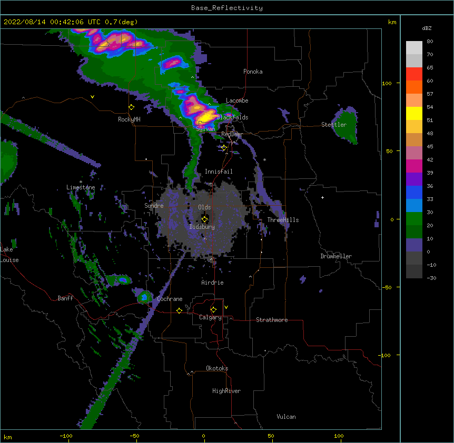Click the -50 tick label on the vertical axis
This screenshot has height=443, width=454.
[x=387, y=287]
